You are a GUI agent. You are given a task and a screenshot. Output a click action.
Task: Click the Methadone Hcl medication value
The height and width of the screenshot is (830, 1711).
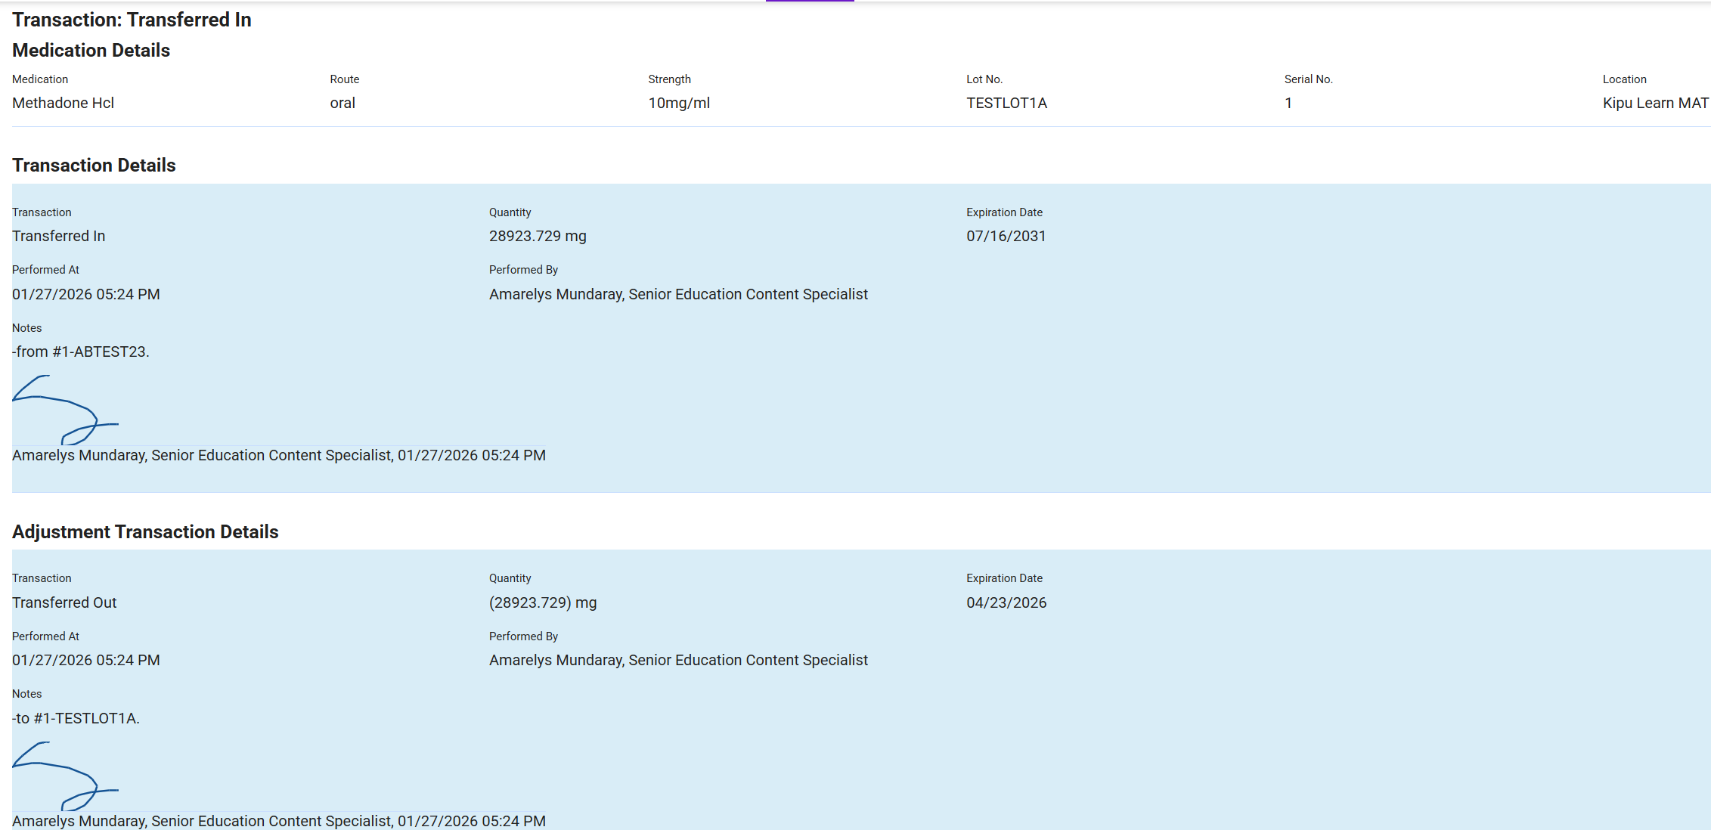tap(63, 103)
